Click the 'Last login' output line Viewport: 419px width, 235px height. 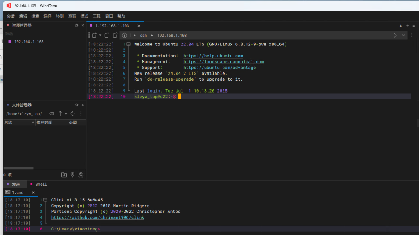pos(180,91)
